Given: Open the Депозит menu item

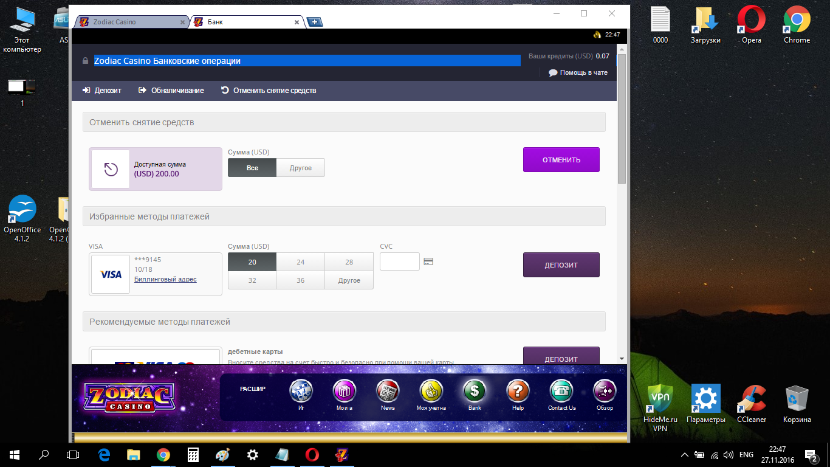Looking at the screenshot, I should (x=102, y=91).
